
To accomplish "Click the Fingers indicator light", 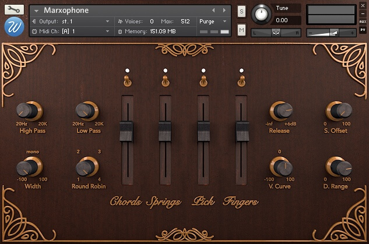I will point(241,71).
